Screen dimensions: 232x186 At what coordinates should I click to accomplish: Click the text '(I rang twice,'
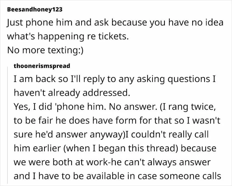188,107
